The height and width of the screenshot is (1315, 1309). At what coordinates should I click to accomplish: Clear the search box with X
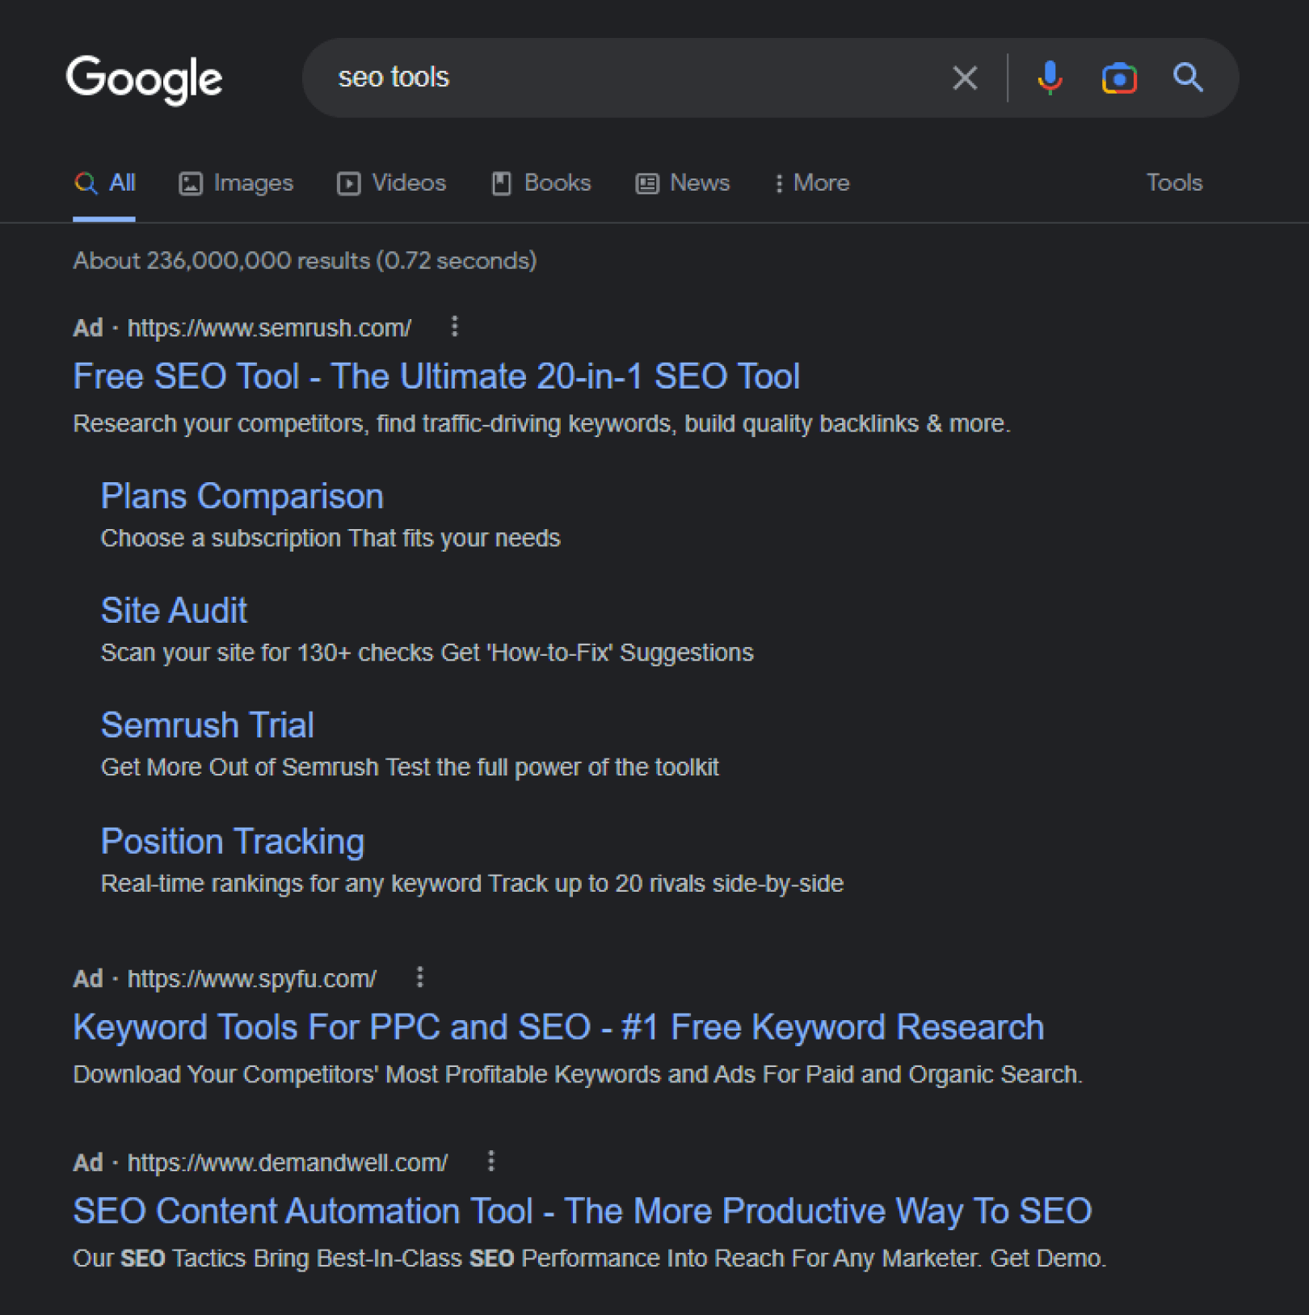(965, 78)
